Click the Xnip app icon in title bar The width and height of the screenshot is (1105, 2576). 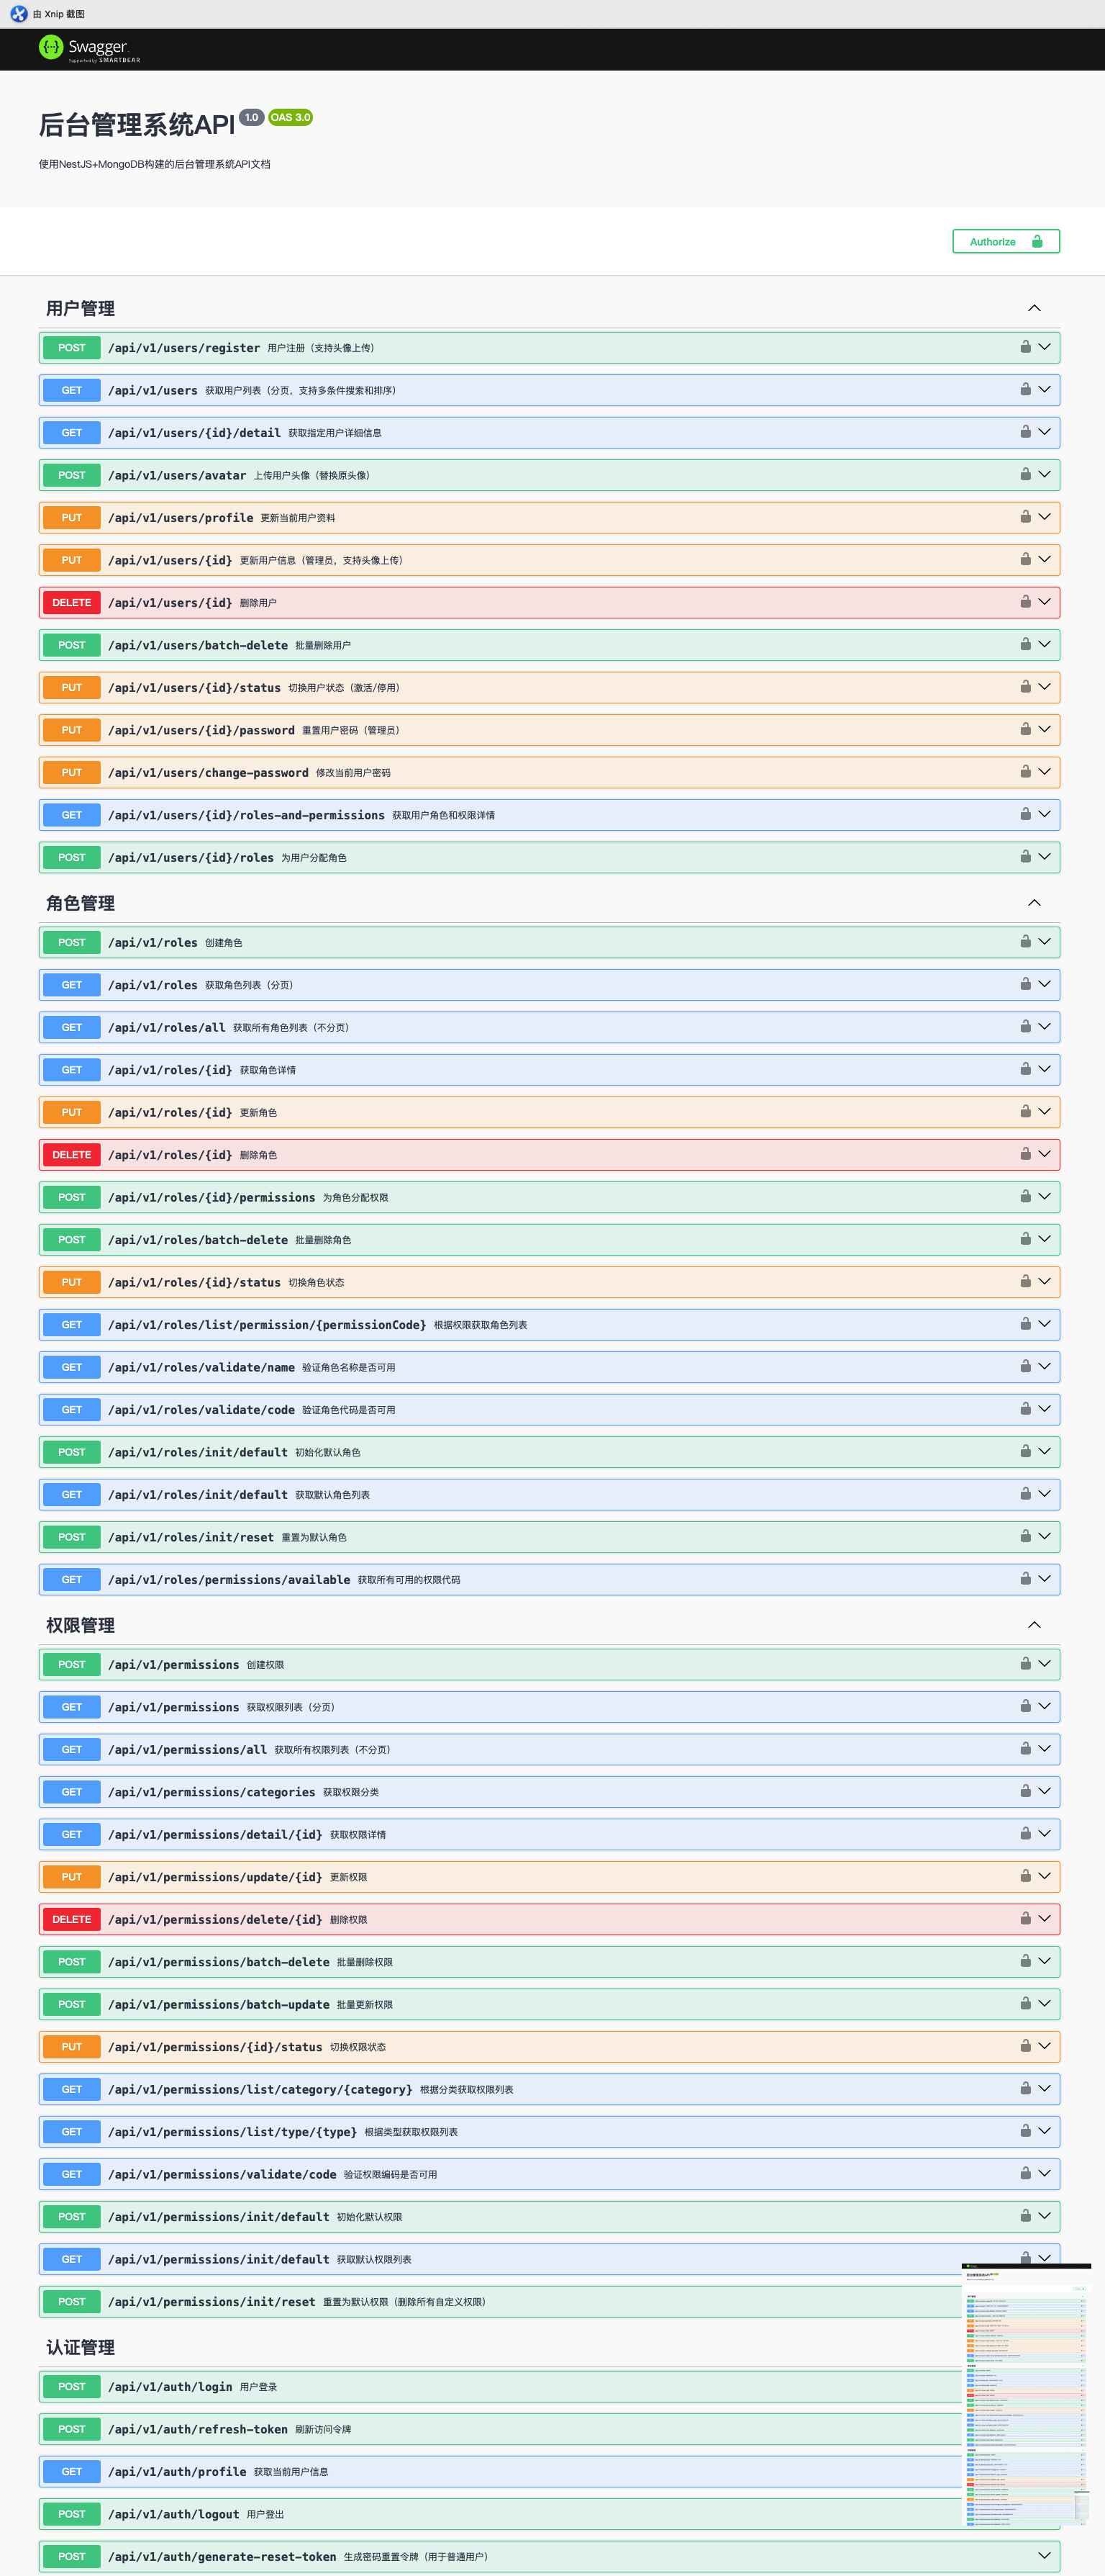pos(18,14)
